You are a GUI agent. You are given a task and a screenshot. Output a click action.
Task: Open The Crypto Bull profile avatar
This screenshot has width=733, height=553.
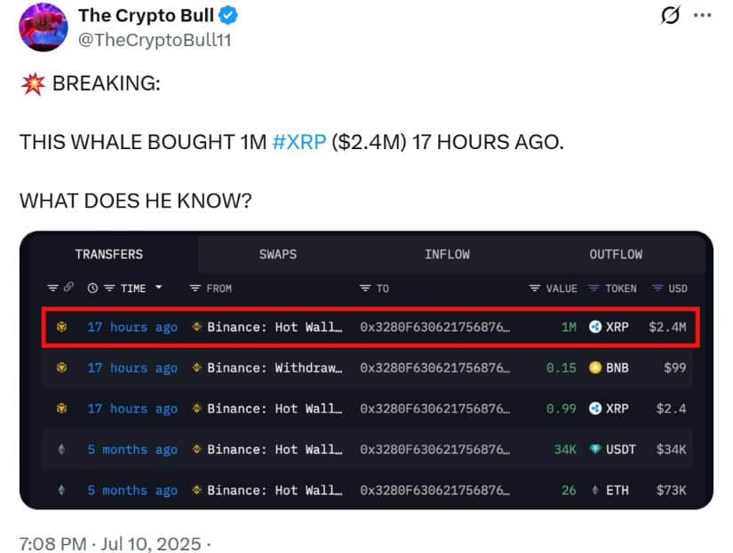coord(43,28)
